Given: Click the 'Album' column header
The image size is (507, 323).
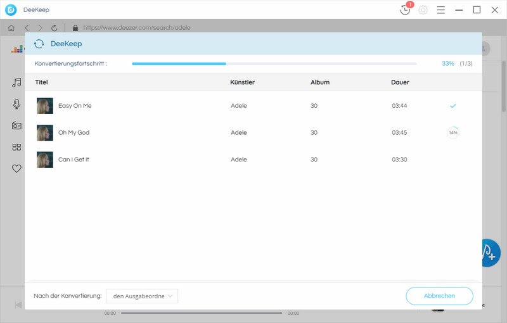Looking at the screenshot, I should click(x=320, y=82).
